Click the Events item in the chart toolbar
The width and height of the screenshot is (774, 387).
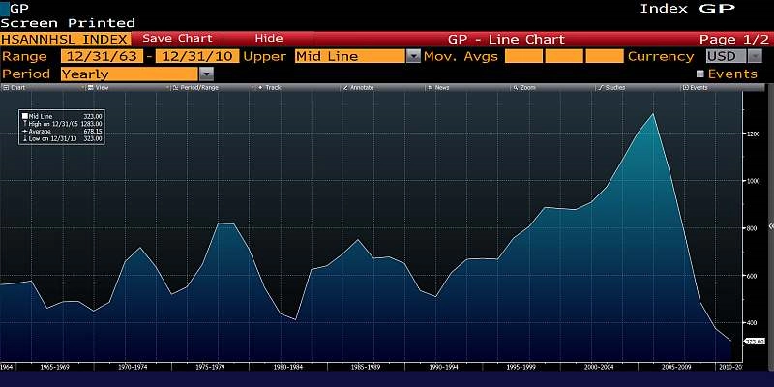pyautogui.click(x=698, y=88)
